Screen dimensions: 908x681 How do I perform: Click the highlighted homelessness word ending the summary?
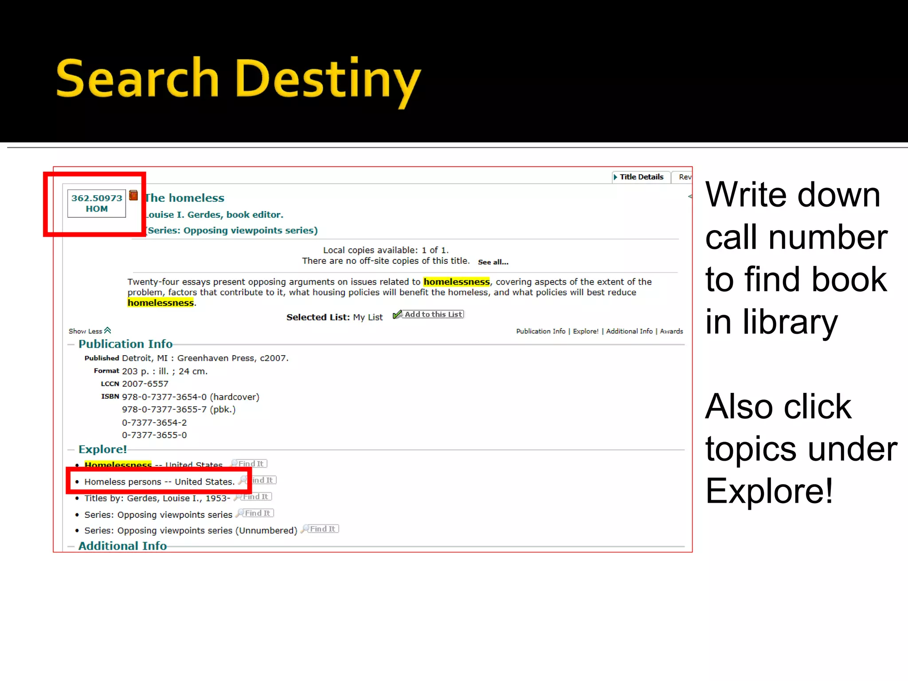(x=160, y=303)
